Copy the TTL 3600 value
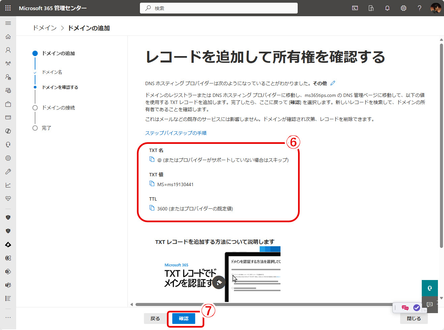The width and height of the screenshot is (444, 330). pos(152,208)
